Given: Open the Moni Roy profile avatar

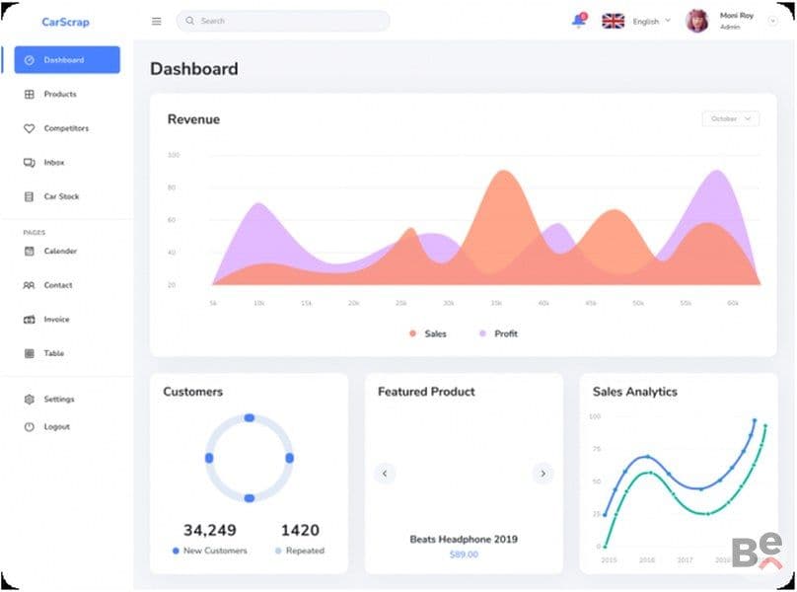Looking at the screenshot, I should 696,21.
